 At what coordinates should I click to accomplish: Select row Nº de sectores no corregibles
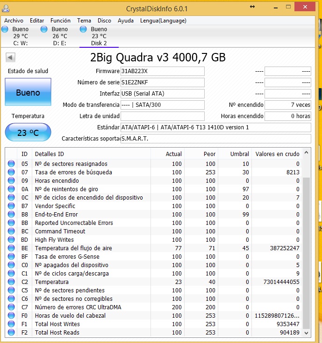click(x=154, y=298)
